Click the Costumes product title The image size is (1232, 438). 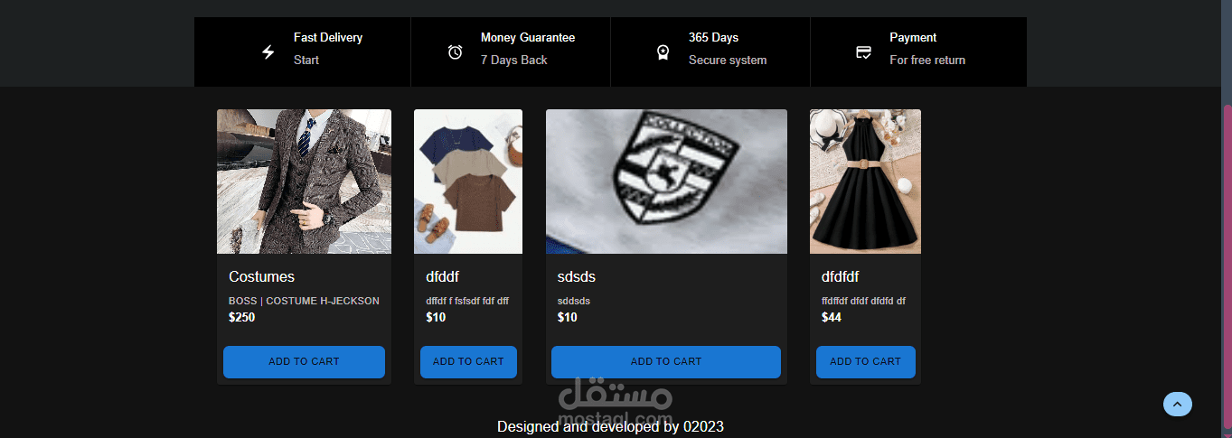(261, 277)
